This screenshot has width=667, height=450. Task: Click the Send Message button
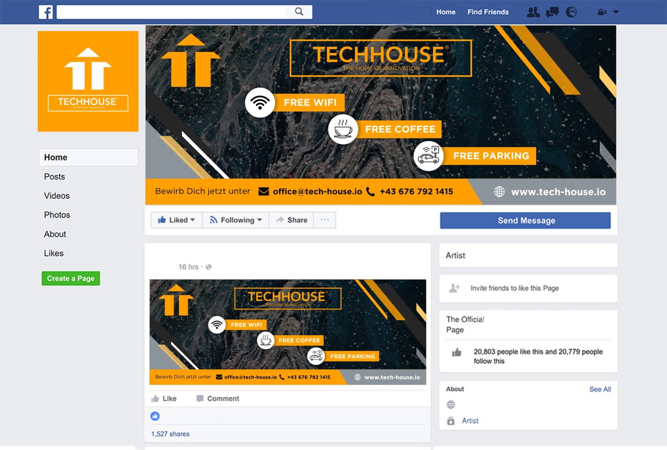coord(526,221)
